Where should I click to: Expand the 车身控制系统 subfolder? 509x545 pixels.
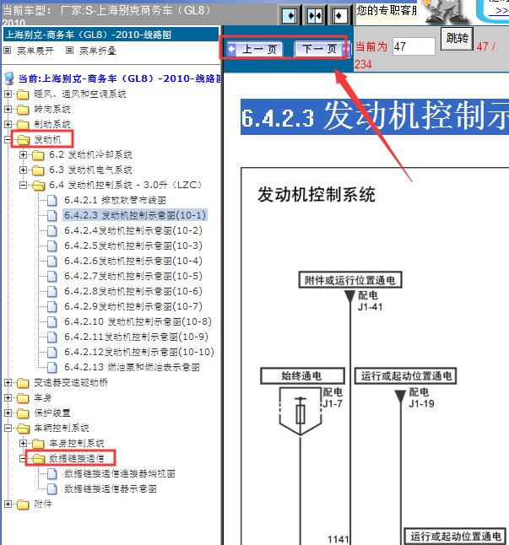point(23,443)
